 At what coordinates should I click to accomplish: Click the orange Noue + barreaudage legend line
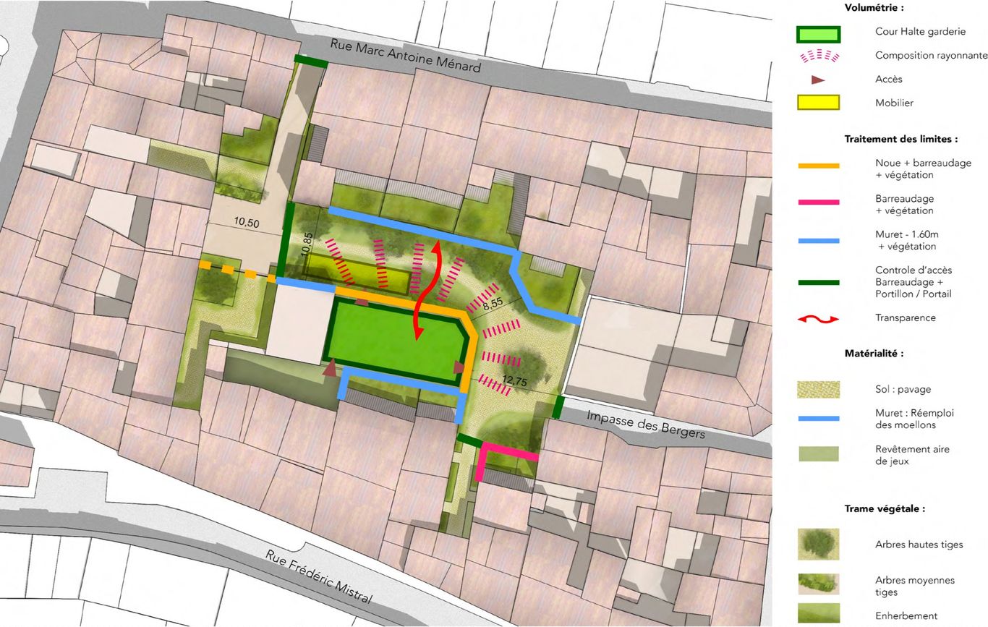tap(819, 166)
